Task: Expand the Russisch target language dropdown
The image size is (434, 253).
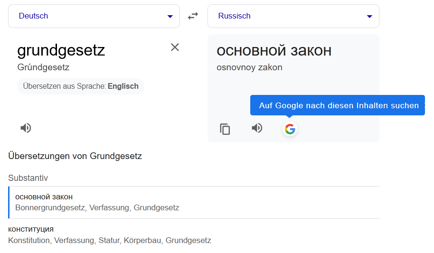Action: click(293, 16)
